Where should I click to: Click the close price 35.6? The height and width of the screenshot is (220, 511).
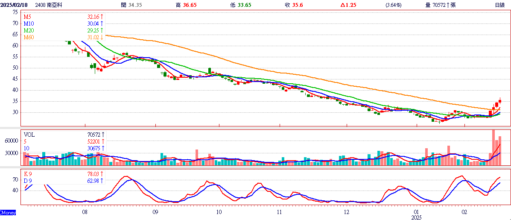(x=298, y=5)
